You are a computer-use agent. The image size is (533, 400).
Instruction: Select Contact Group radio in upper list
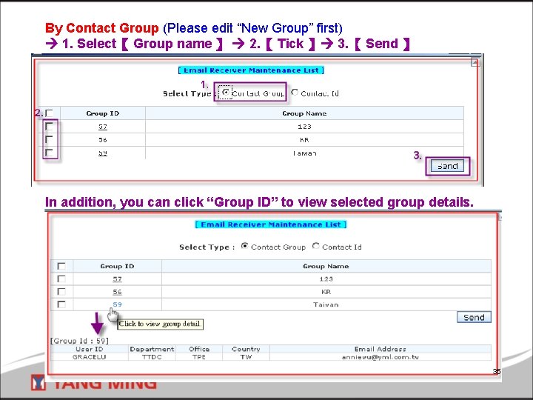[225, 92]
